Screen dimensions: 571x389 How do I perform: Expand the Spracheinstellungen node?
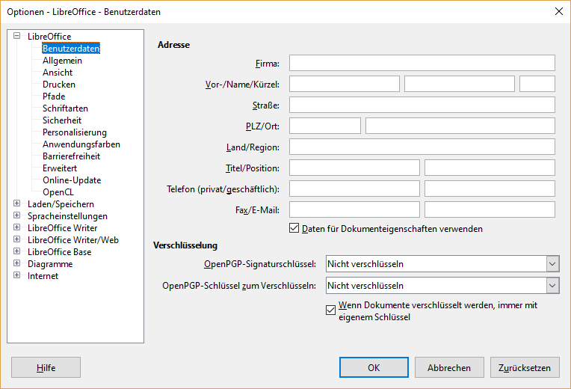16,215
